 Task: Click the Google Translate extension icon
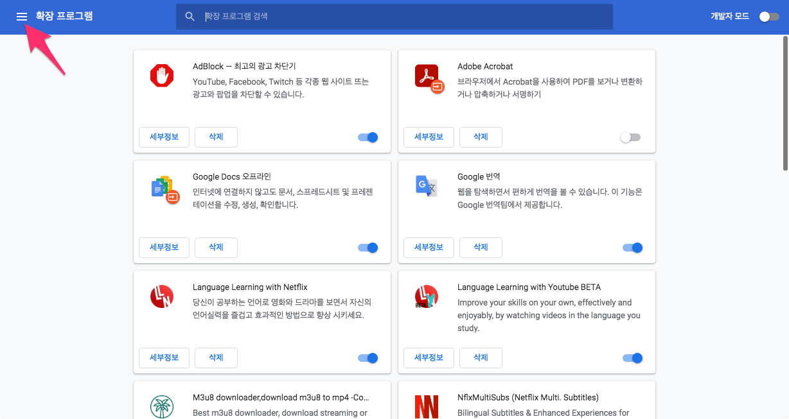(x=426, y=185)
